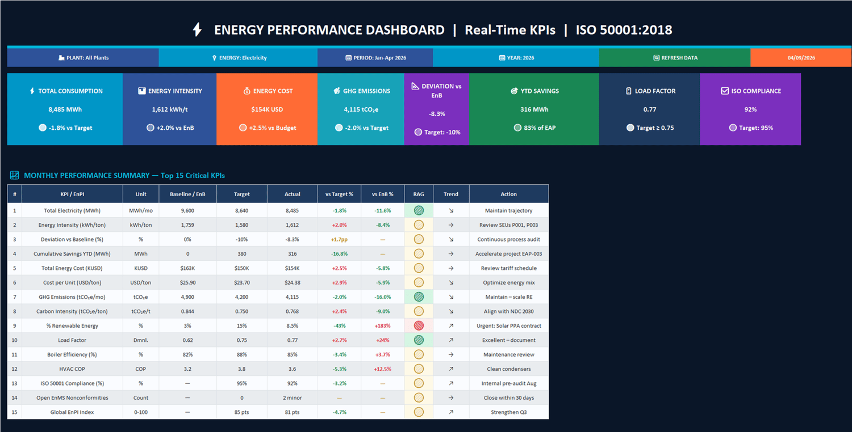Open the PLANT: All Plants filter

click(x=83, y=58)
